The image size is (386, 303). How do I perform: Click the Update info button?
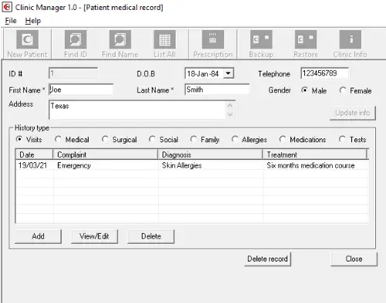pos(353,113)
